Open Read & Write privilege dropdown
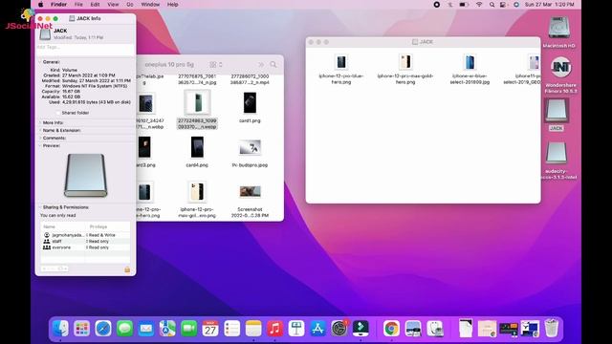Screen dimensions: 612x344 click(100, 235)
